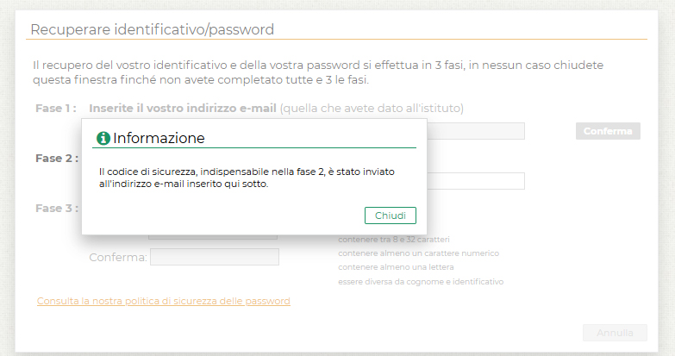Click the new password field above Conferma
Viewport: 675px width, 356px height.
[x=213, y=237]
